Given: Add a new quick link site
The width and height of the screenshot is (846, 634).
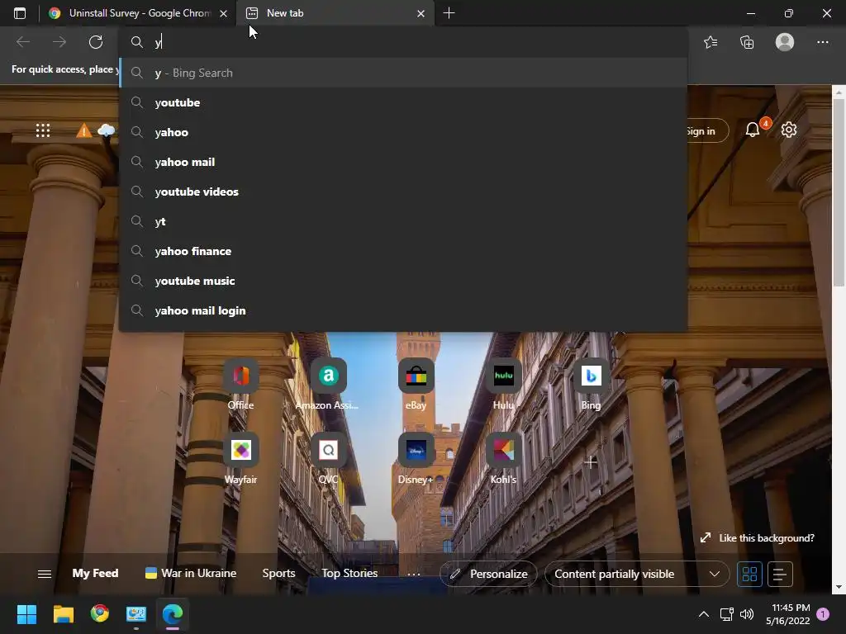Looking at the screenshot, I should (x=591, y=462).
